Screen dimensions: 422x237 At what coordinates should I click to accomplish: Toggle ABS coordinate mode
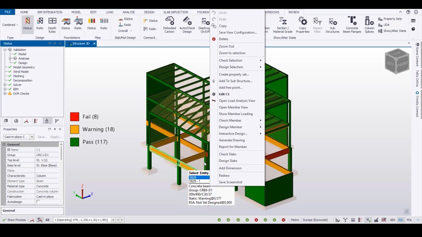click(x=392, y=220)
